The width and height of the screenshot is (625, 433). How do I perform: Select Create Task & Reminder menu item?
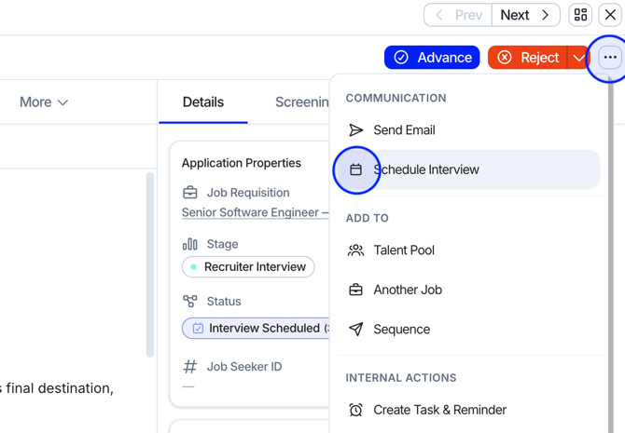(x=439, y=410)
